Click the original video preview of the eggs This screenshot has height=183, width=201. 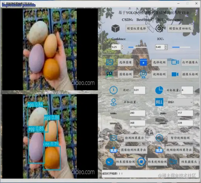(50, 49)
